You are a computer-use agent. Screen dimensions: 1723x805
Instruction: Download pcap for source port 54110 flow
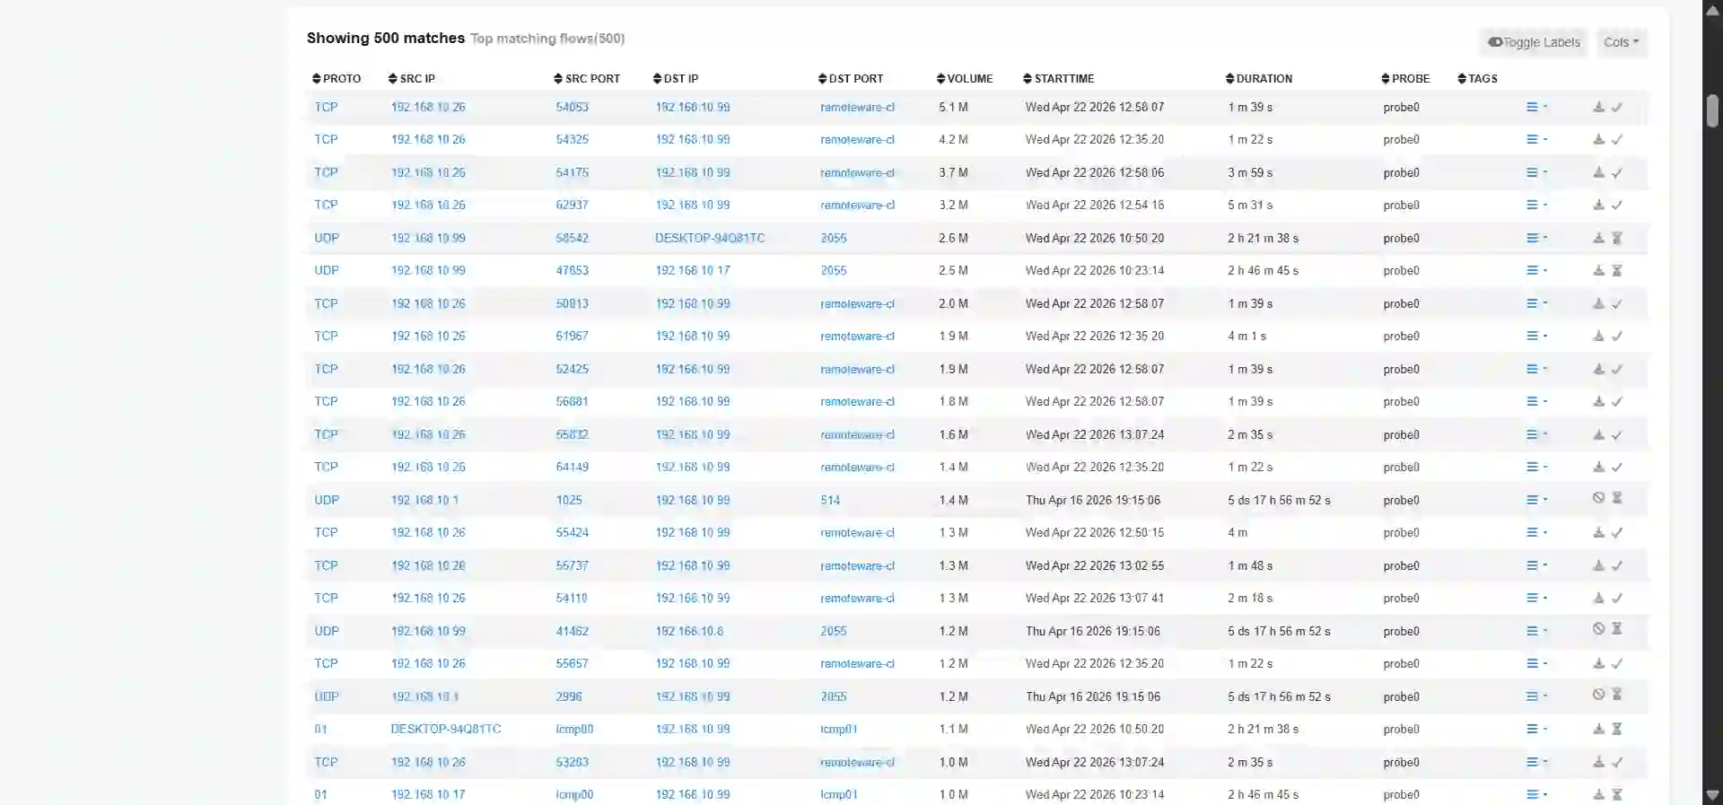click(x=1598, y=599)
